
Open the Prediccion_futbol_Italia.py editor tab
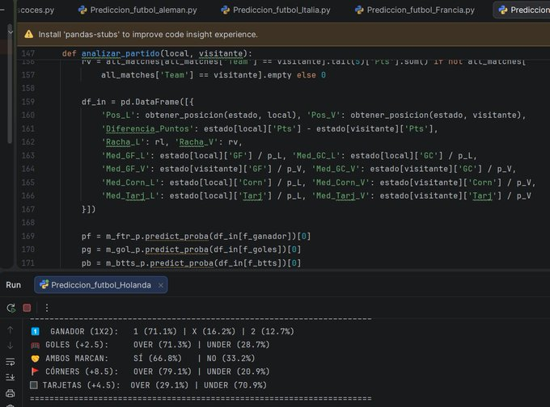coord(276,10)
